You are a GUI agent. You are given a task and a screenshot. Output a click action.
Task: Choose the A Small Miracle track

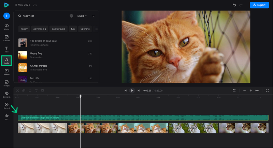(x=55, y=67)
